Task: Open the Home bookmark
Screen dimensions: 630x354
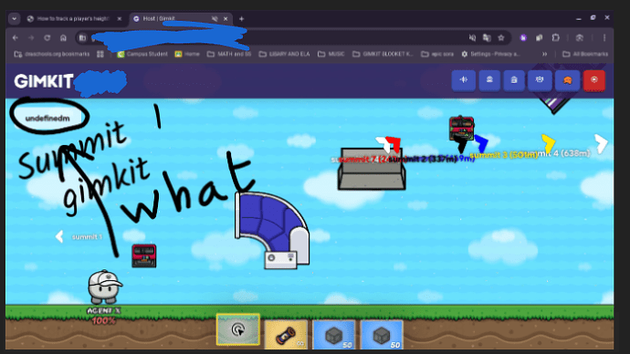Action: click(187, 54)
